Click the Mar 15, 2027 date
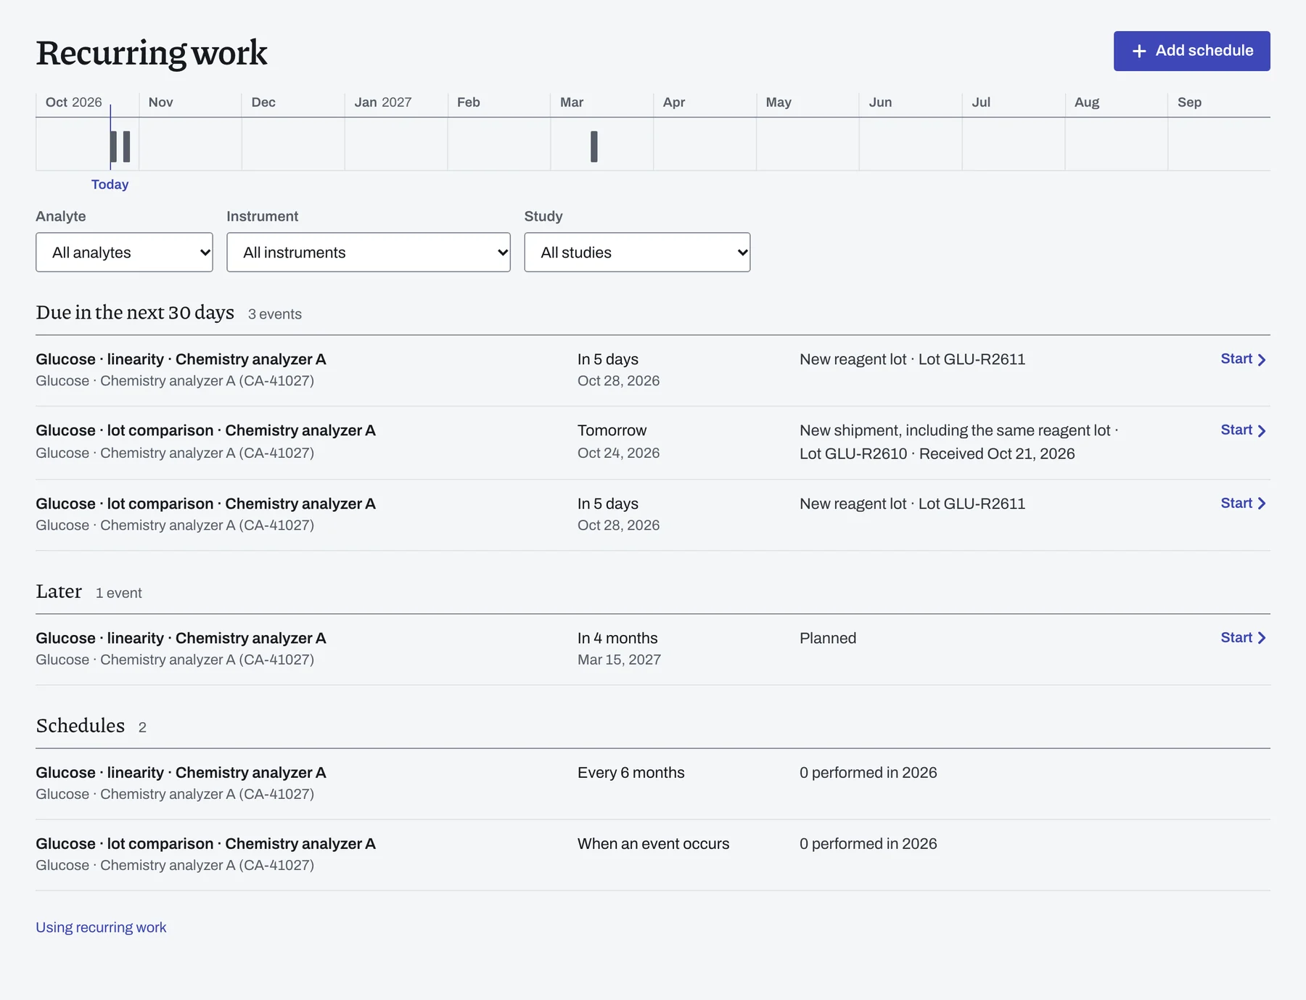Viewport: 1306px width, 1000px height. [x=619, y=660]
